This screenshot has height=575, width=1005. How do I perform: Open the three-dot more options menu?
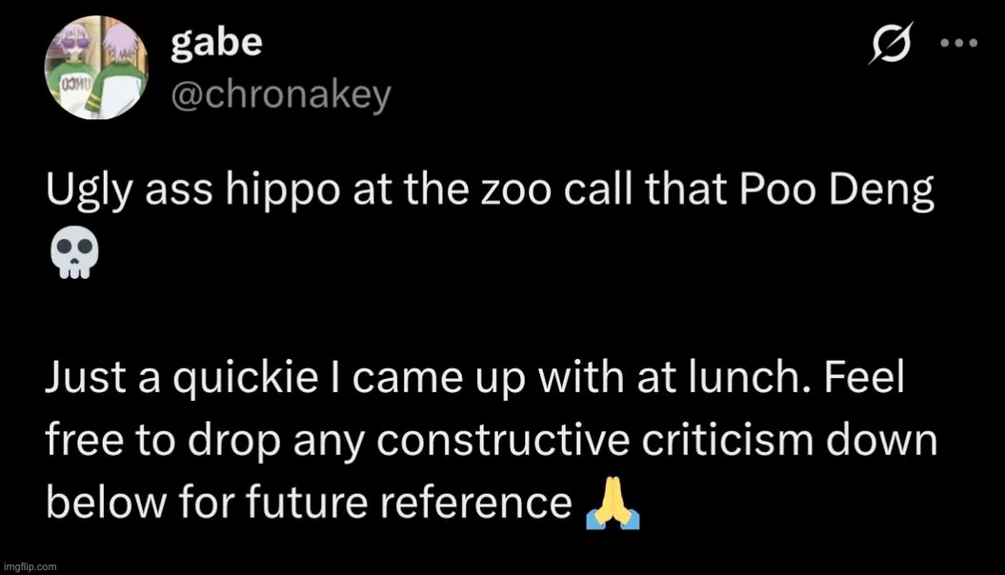(x=956, y=44)
